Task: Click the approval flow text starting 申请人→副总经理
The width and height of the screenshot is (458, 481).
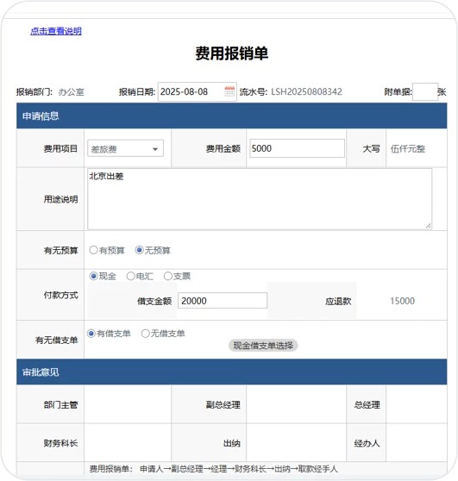Action: 239,469
